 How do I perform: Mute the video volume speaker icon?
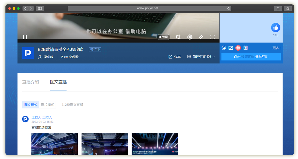point(179,37)
